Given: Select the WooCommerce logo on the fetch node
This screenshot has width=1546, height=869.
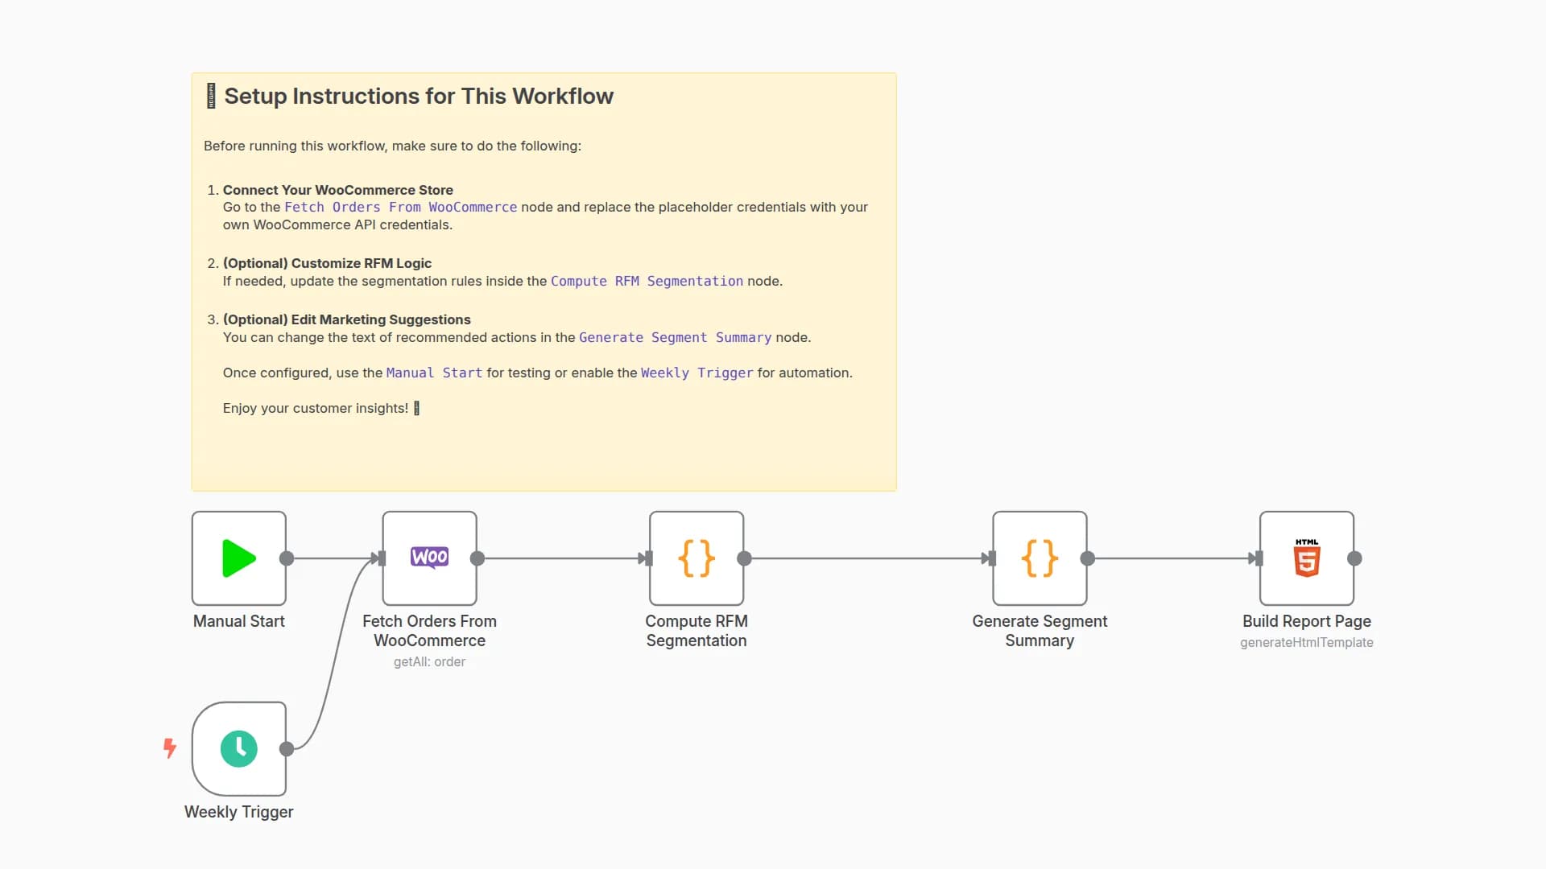Looking at the screenshot, I should coord(429,558).
